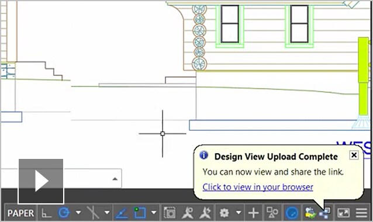The image size is (373, 222).
Task: Click 'Design View Upload Complete' title
Action: (276, 157)
